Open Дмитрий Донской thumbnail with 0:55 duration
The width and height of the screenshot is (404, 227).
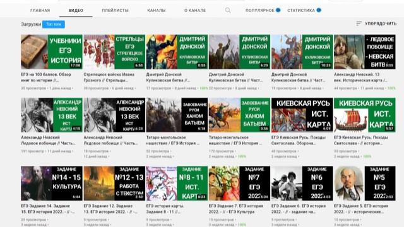pos(177,52)
